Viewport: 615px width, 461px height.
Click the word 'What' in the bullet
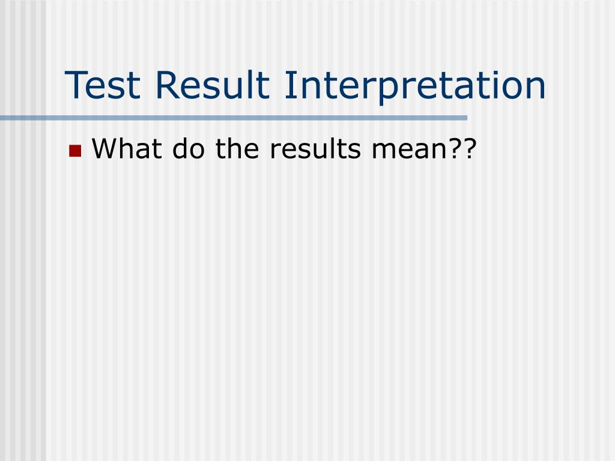(127, 149)
